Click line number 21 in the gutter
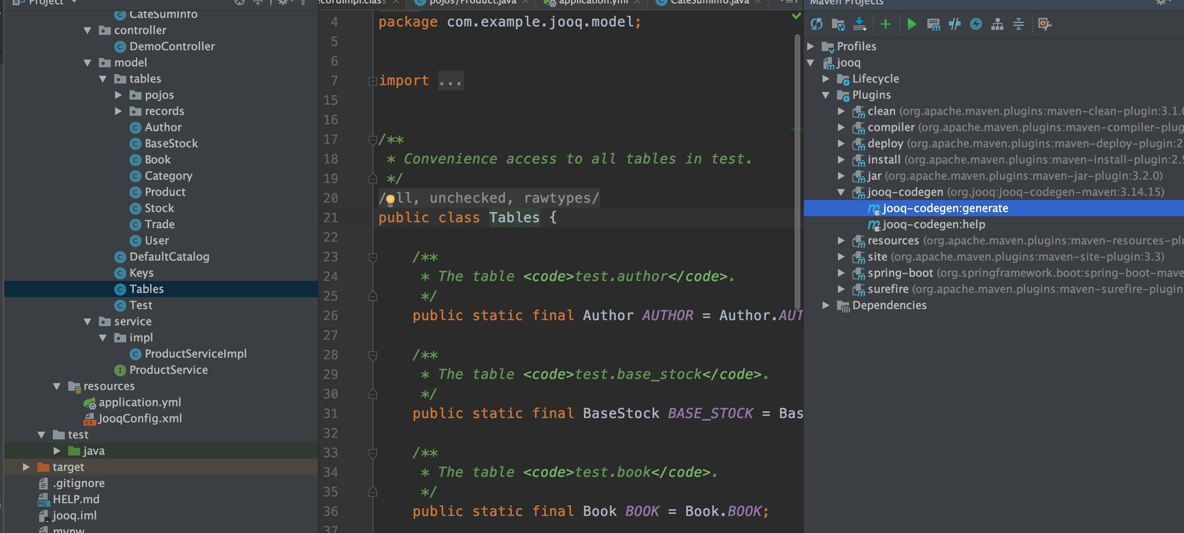The image size is (1184, 533). point(330,218)
